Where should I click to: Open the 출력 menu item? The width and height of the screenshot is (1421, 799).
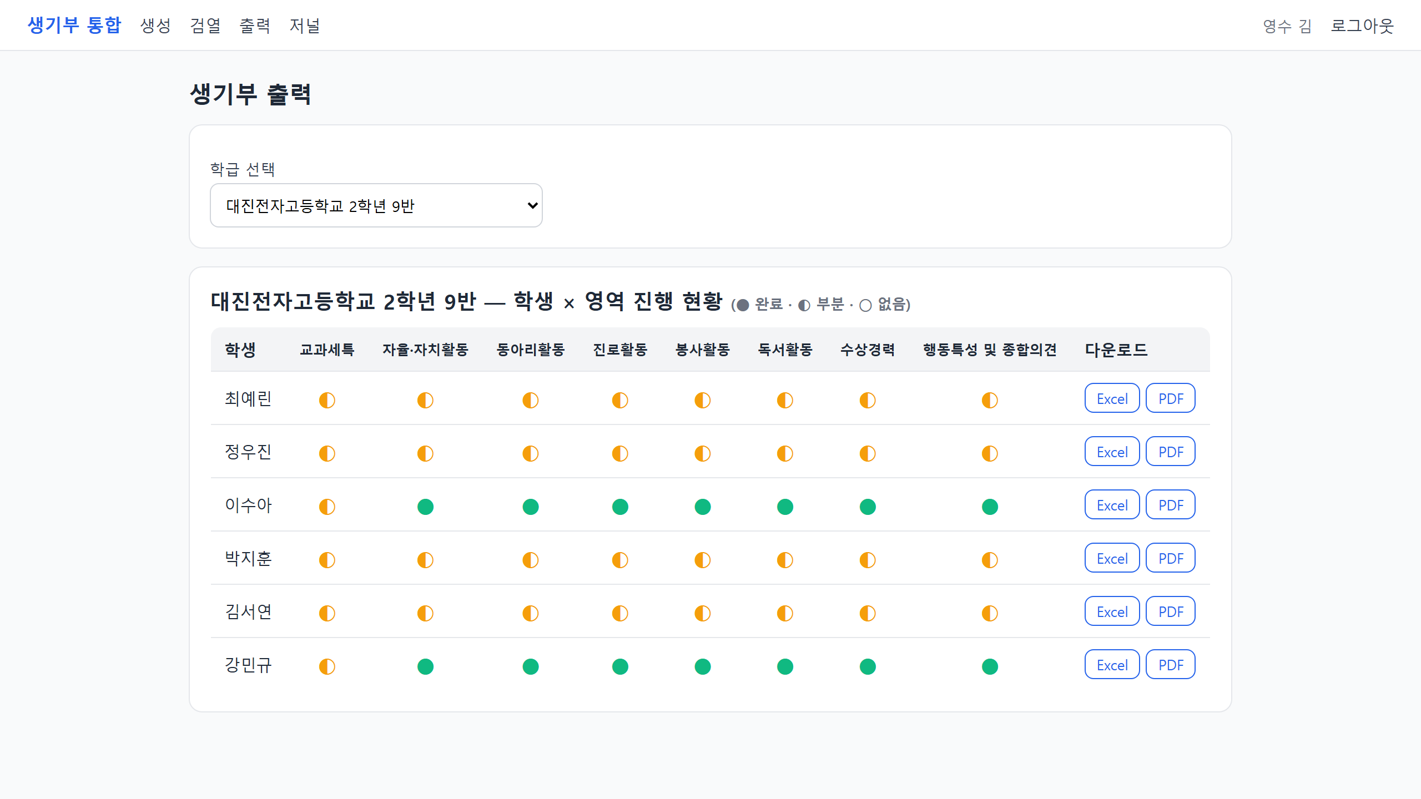click(255, 26)
